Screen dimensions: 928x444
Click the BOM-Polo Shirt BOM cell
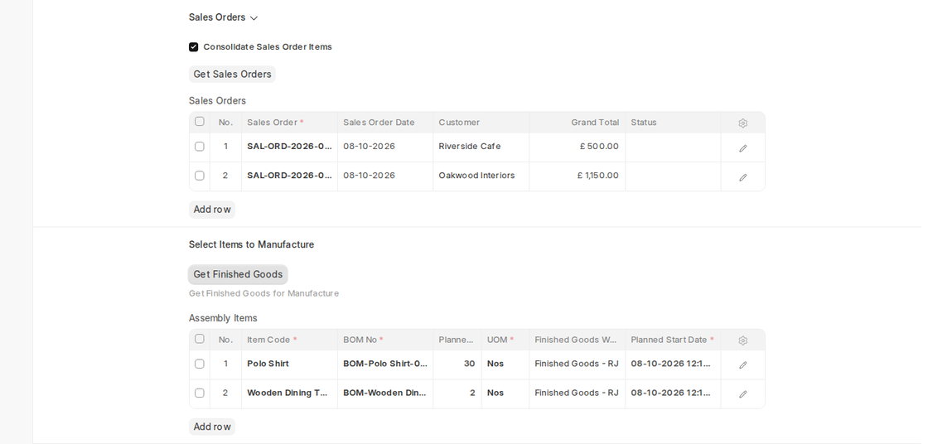[x=385, y=364]
